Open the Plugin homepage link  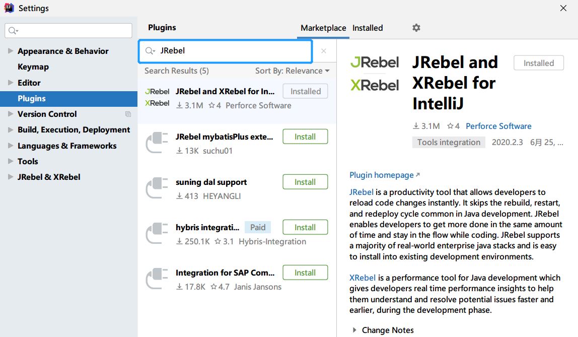[381, 175]
